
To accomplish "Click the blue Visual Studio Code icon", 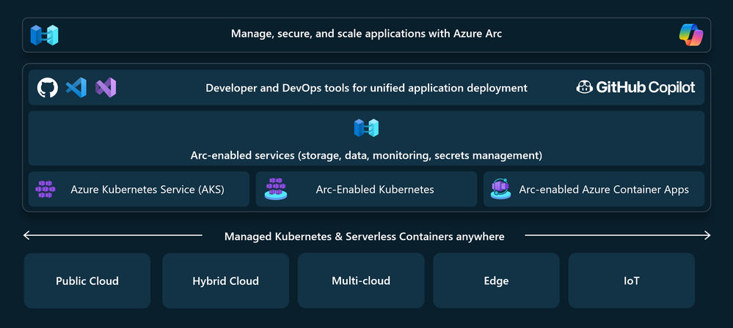I will (76, 88).
